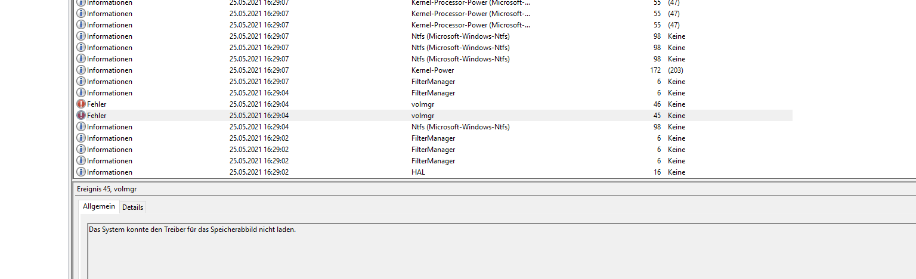The height and width of the screenshot is (279, 916).
Task: Click the info icon of the HAL row
Action: [81, 172]
